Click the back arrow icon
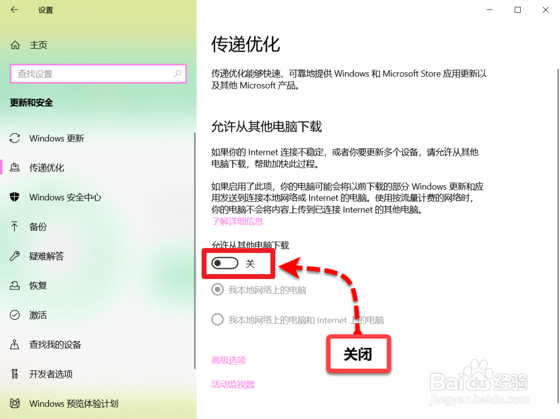This screenshot has width=560, height=419. pyautogui.click(x=15, y=10)
